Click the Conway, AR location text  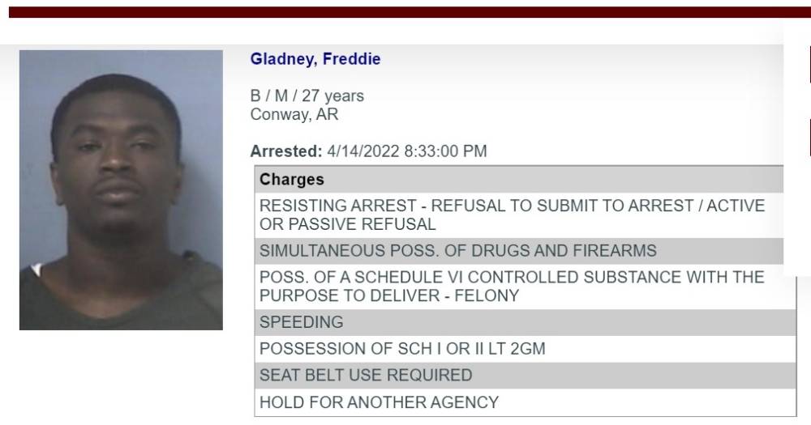[x=294, y=114]
